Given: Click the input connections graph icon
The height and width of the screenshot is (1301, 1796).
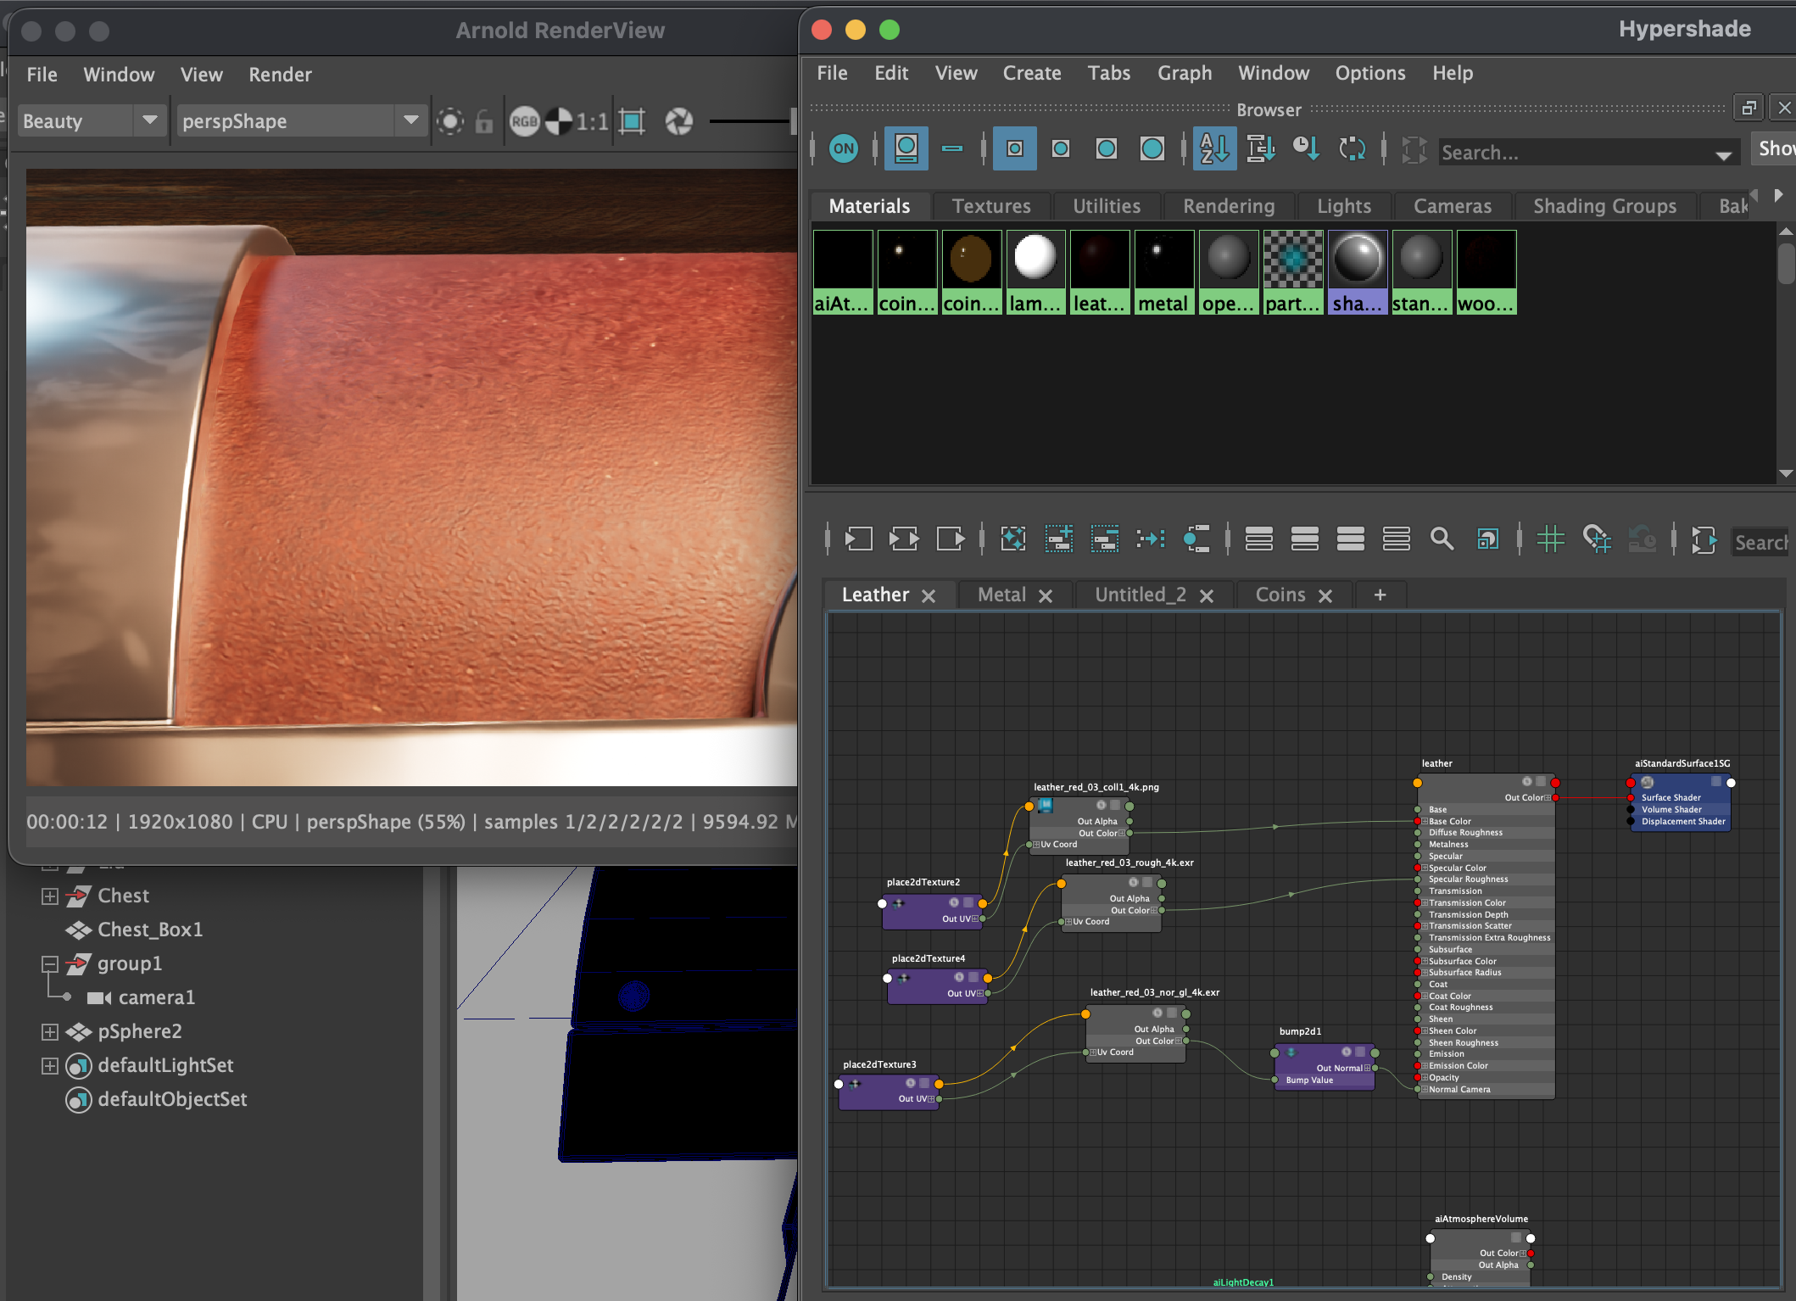Looking at the screenshot, I should coord(858,539).
